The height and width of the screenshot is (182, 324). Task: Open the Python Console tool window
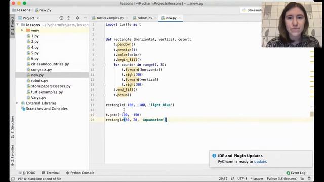(x=80, y=173)
